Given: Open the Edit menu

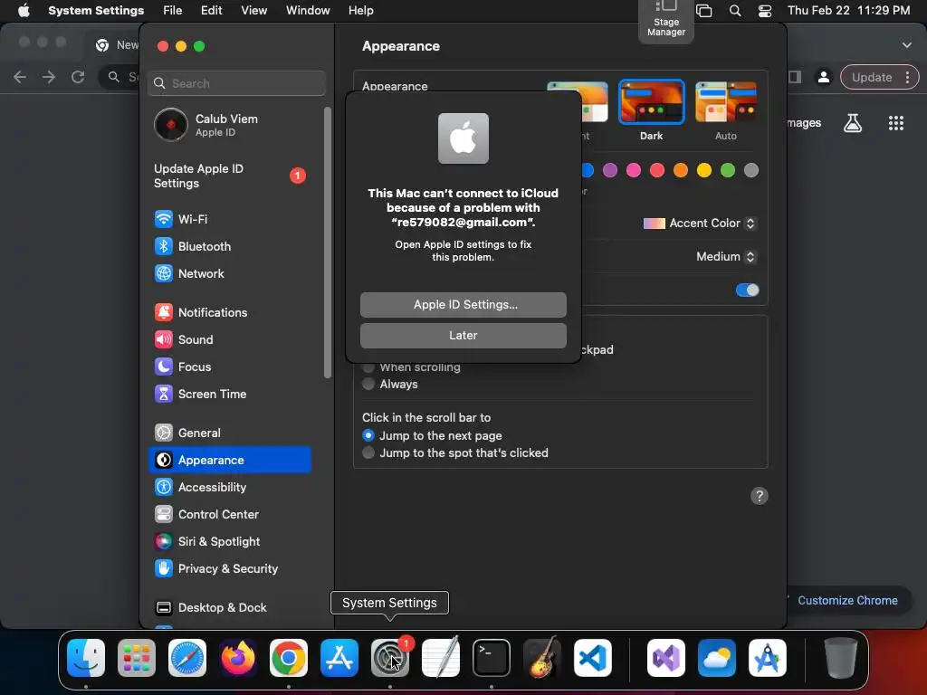Looking at the screenshot, I should tap(211, 11).
